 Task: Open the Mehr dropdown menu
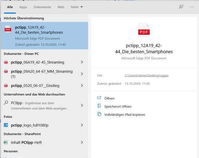click(x=77, y=7)
